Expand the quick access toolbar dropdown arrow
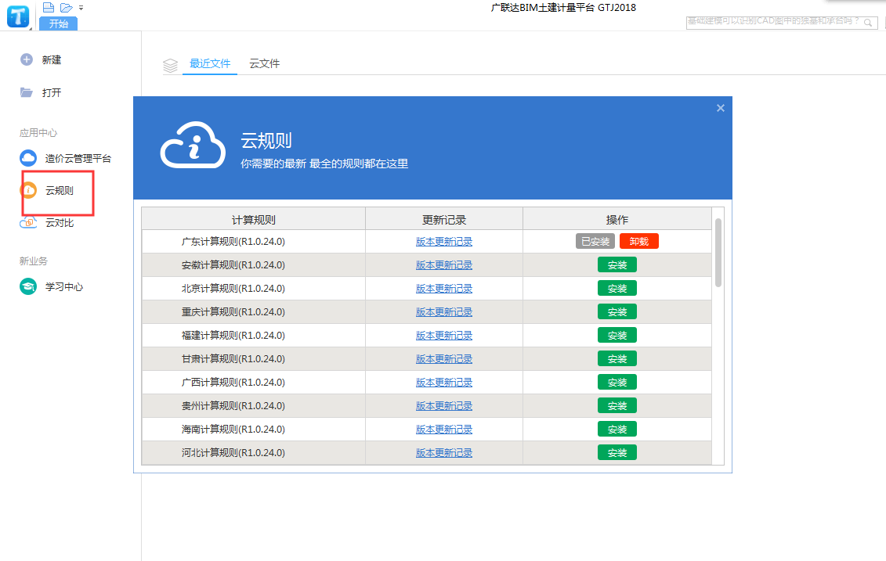 point(81,8)
